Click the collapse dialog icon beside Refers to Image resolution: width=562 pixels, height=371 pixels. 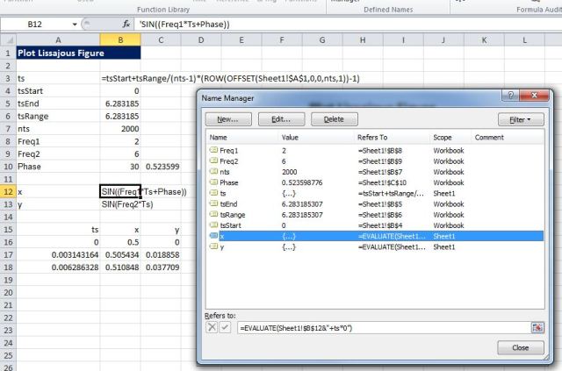tap(537, 327)
